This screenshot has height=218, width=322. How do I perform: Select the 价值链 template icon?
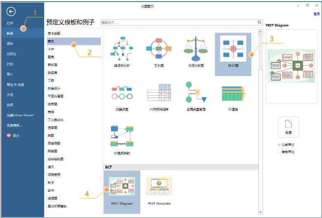[x=234, y=93]
